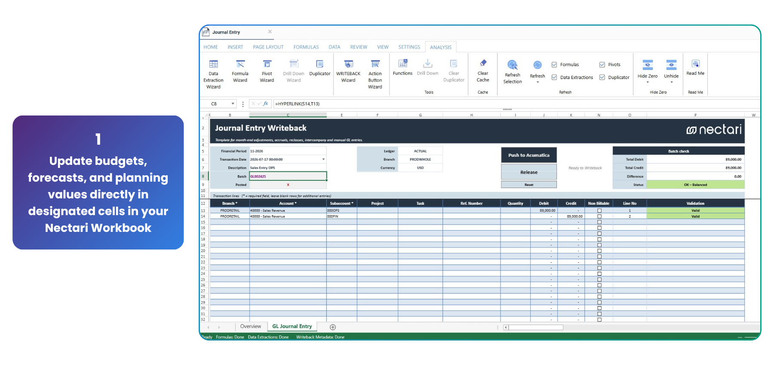Select the 'OK – Balanced' status cell

[695, 185]
